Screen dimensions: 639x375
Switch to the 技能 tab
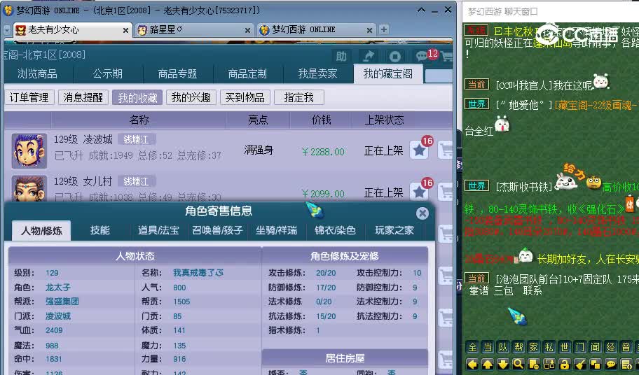[x=100, y=230]
